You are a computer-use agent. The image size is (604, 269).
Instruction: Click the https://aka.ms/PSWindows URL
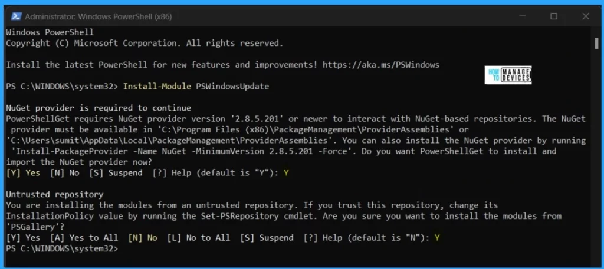(x=381, y=65)
